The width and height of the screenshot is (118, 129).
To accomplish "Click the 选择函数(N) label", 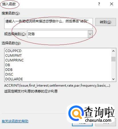I will pyautogui.click(x=11, y=43).
